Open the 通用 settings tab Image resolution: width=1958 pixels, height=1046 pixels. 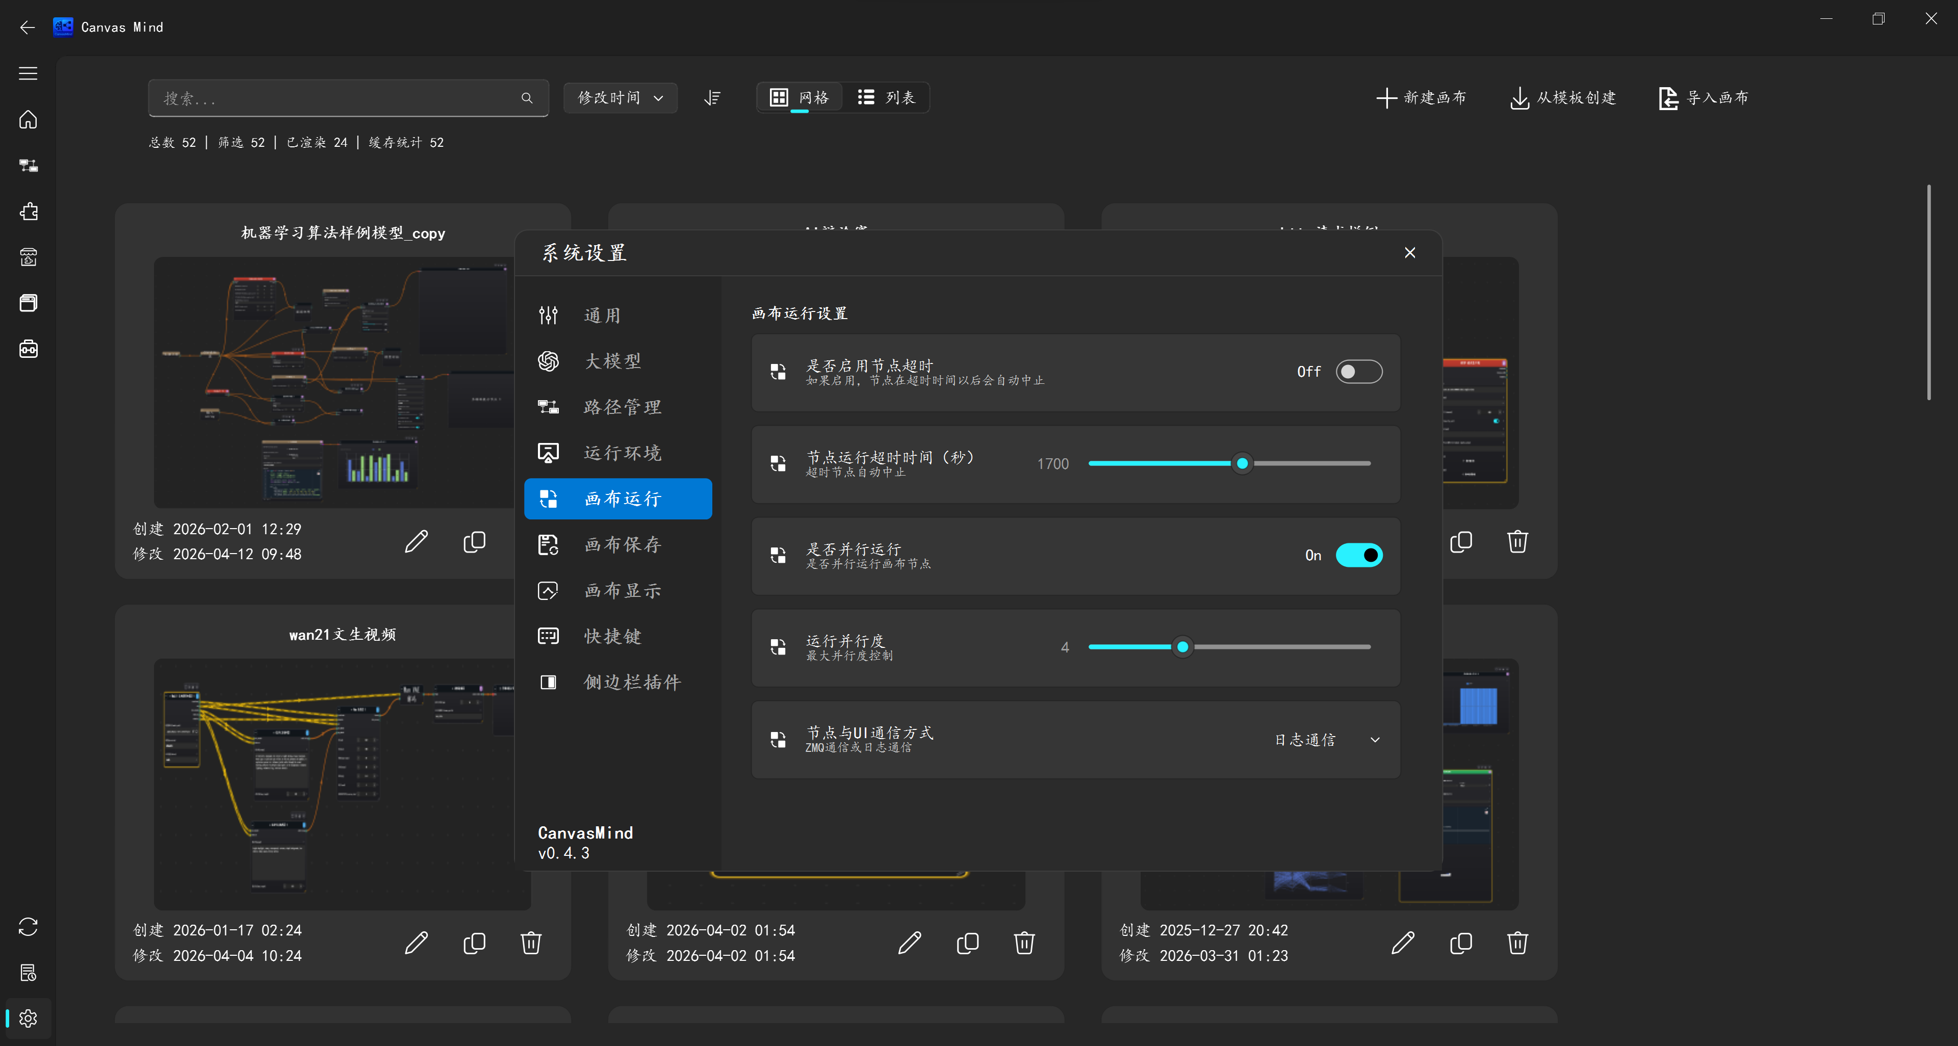pos(618,315)
